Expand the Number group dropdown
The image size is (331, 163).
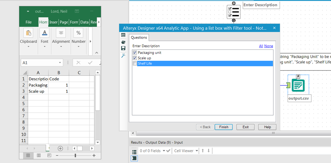click(x=79, y=46)
